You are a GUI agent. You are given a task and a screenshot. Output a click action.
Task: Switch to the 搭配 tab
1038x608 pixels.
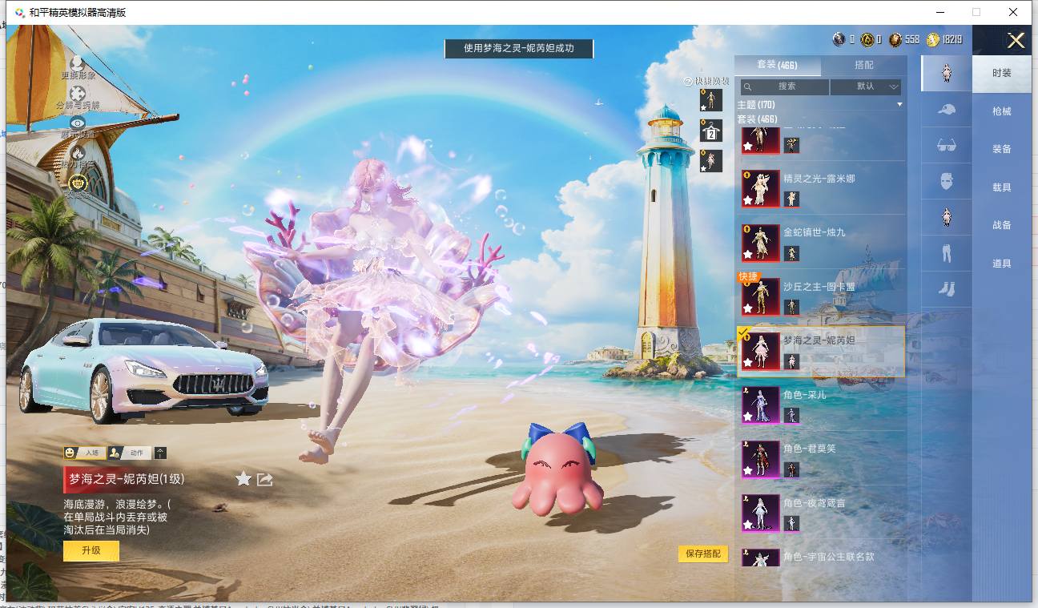864,65
